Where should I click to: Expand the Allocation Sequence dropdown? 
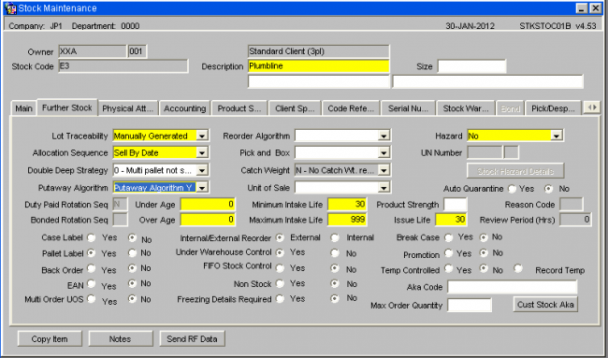(x=202, y=152)
